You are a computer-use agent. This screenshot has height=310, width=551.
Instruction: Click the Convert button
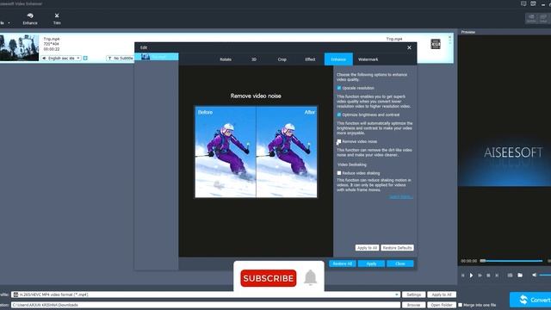pyautogui.click(x=530, y=300)
